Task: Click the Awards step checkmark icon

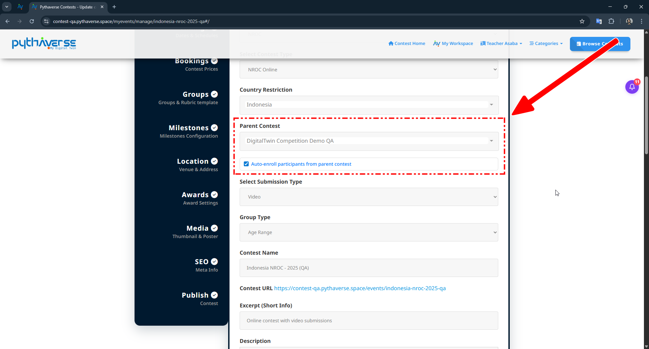Action: (x=214, y=195)
